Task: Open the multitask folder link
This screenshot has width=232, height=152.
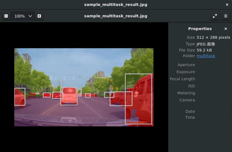Action: (206, 56)
